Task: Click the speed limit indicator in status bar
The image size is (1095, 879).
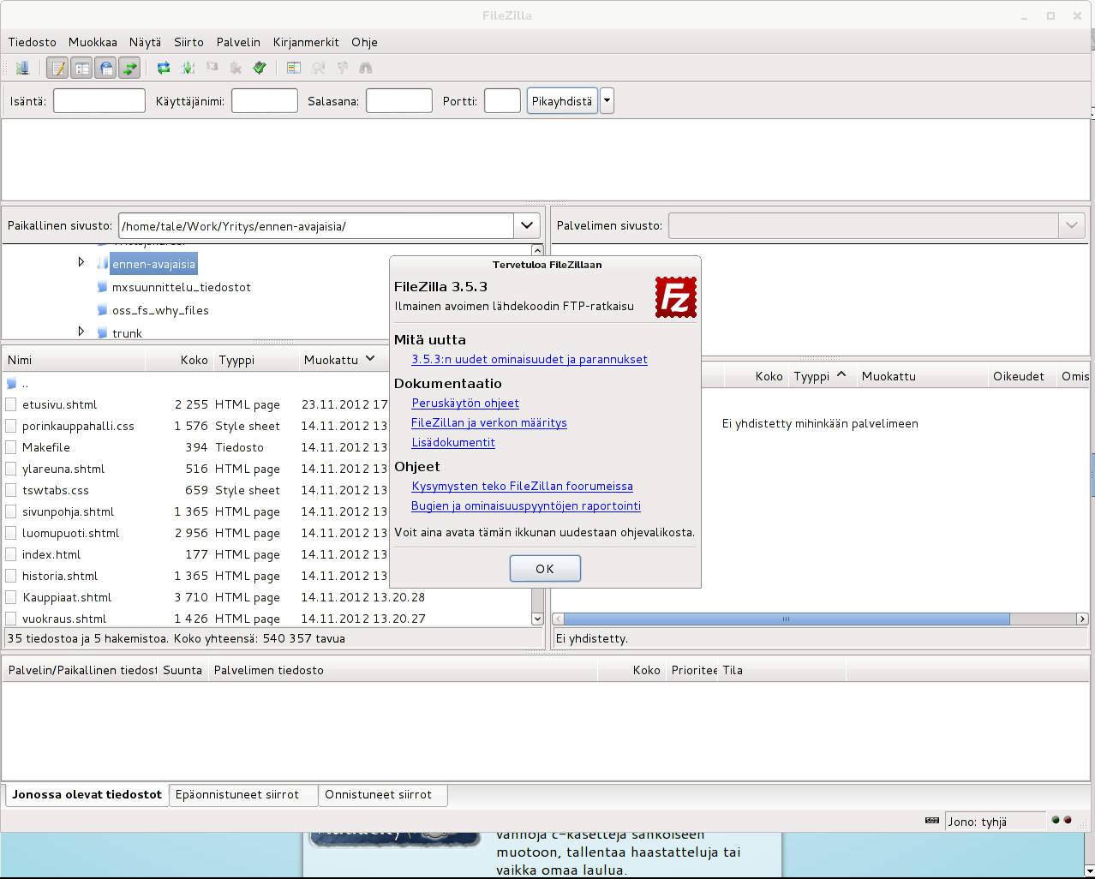Action: (932, 821)
